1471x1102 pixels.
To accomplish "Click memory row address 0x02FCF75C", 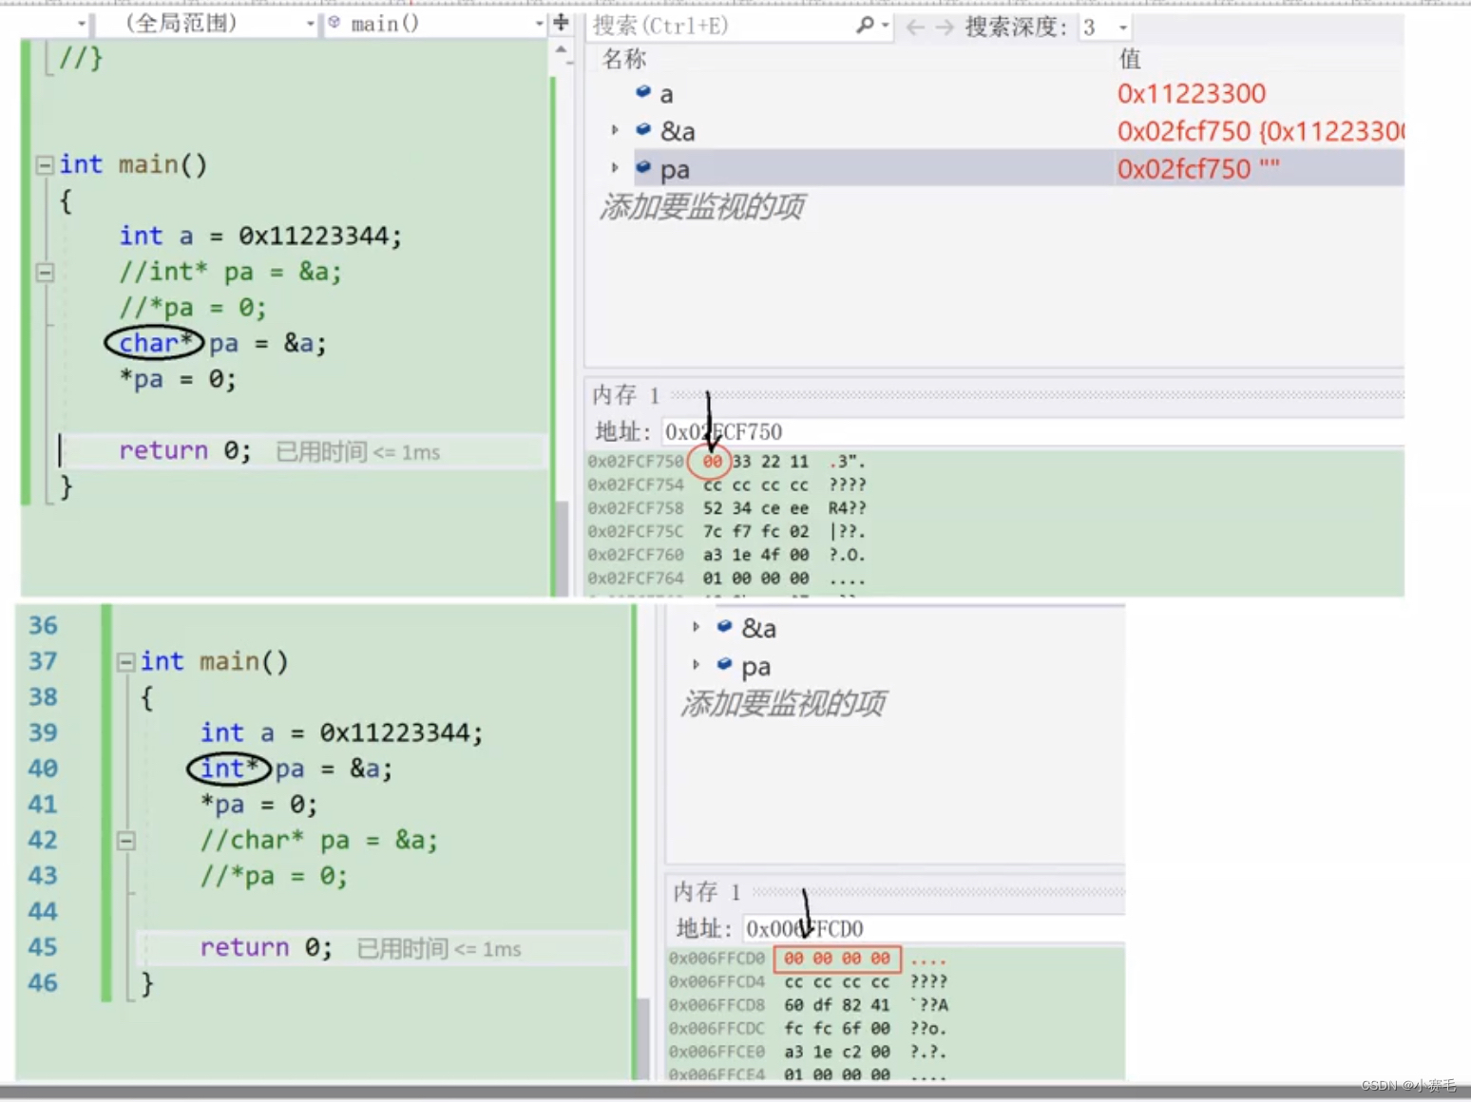I will click(635, 531).
